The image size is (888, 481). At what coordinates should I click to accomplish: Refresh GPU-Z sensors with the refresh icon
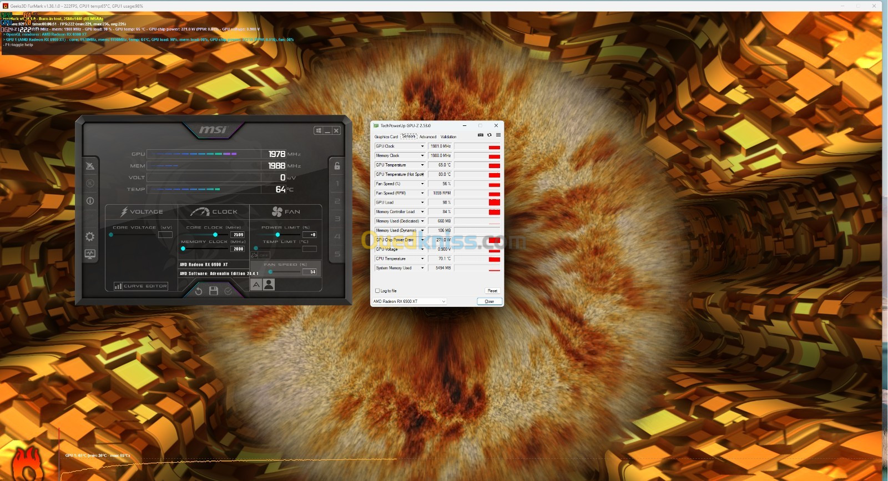click(x=490, y=135)
